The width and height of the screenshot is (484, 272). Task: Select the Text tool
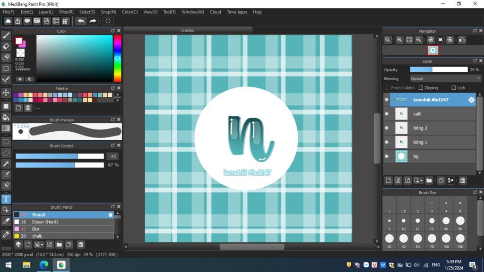[x=6, y=199]
